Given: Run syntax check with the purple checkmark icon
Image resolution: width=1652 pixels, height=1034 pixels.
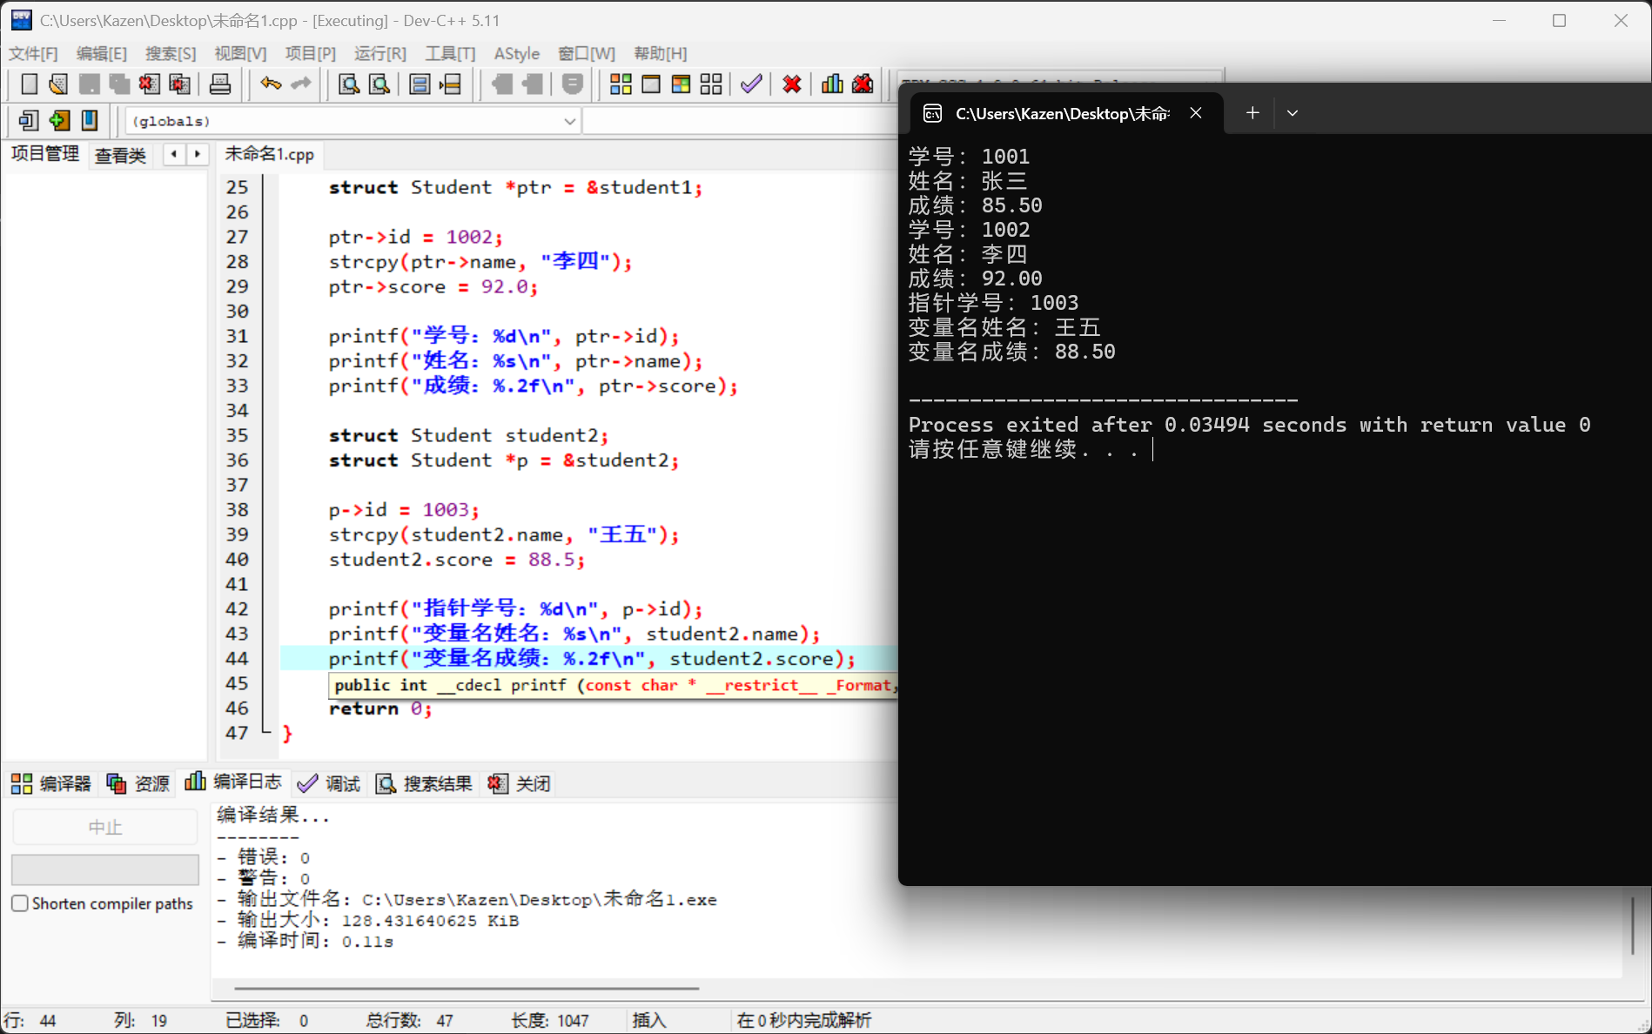Looking at the screenshot, I should (750, 84).
